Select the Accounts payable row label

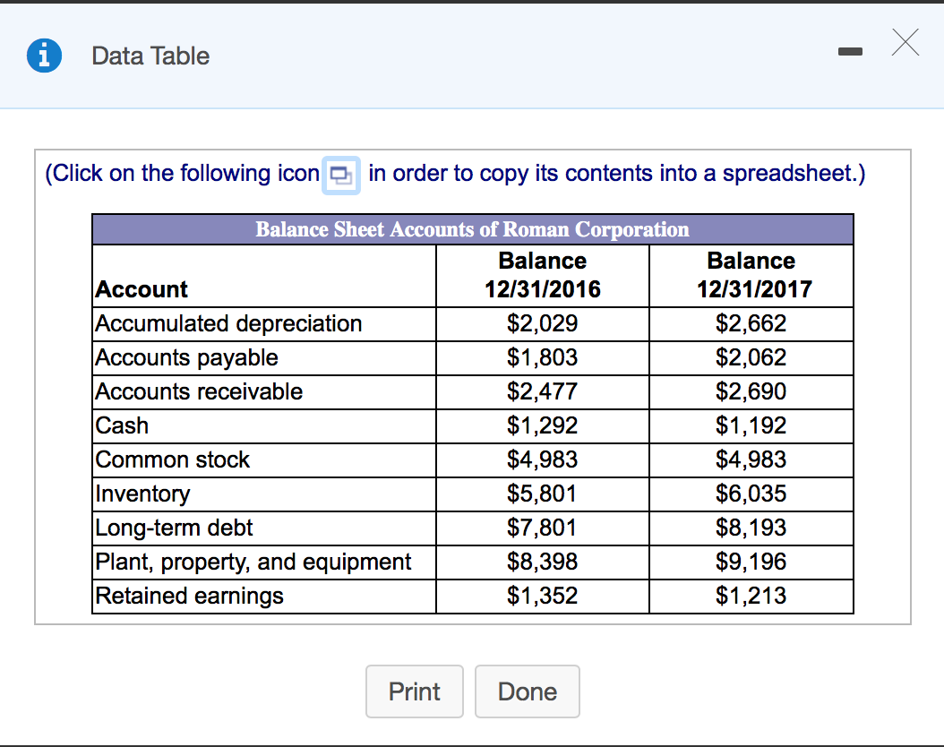(186, 358)
